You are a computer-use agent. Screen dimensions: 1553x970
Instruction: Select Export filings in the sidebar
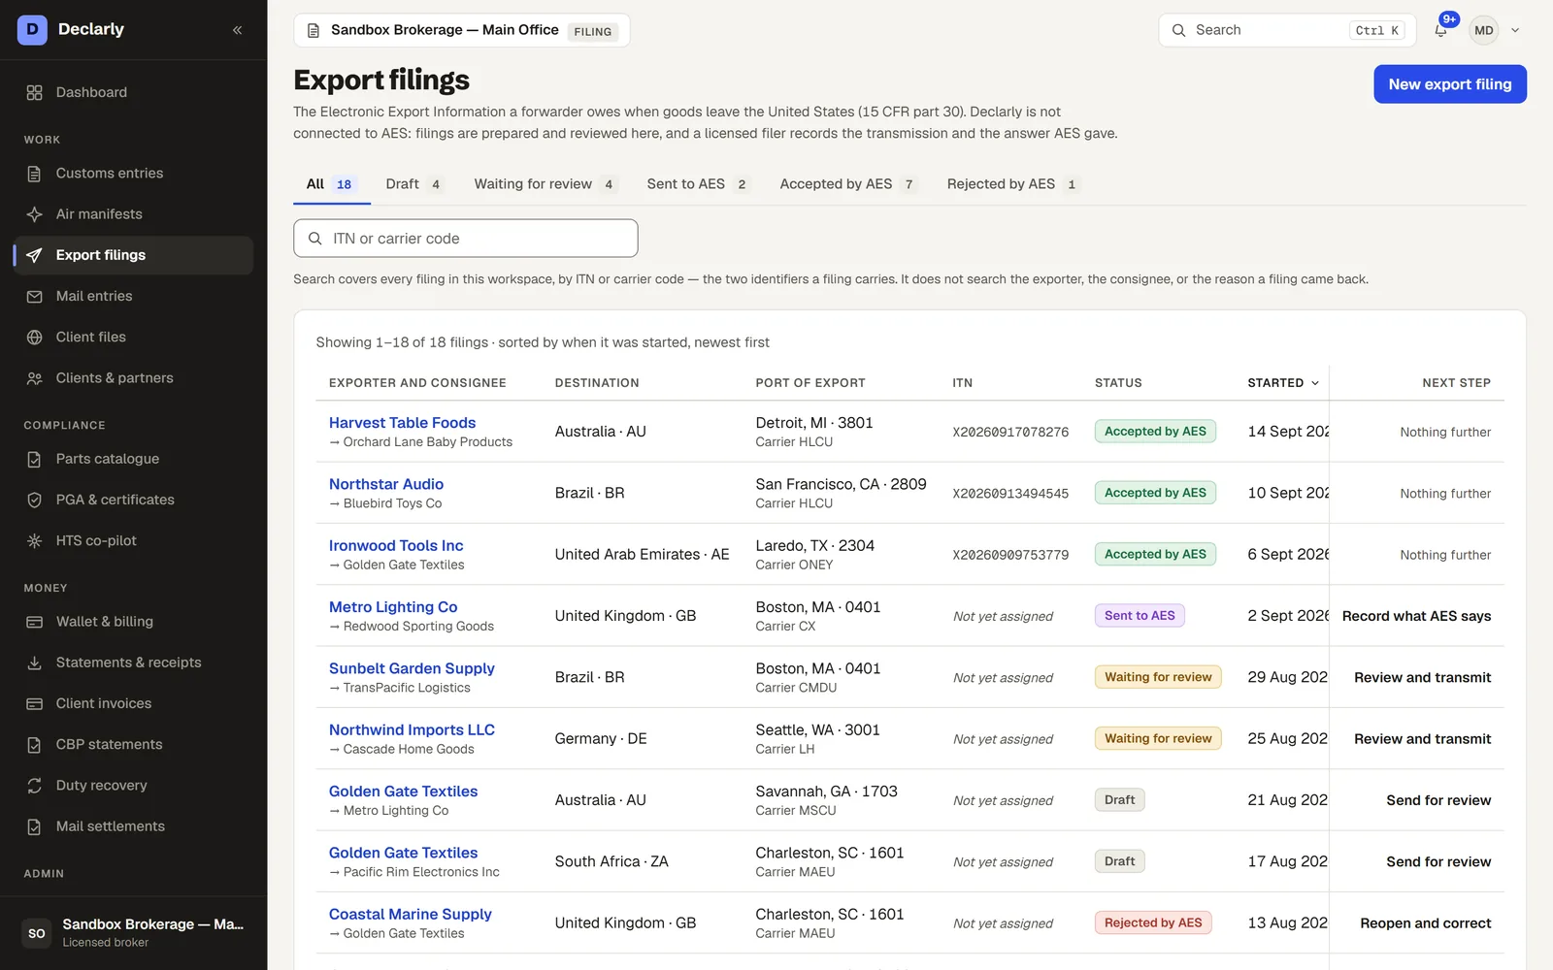click(134, 255)
